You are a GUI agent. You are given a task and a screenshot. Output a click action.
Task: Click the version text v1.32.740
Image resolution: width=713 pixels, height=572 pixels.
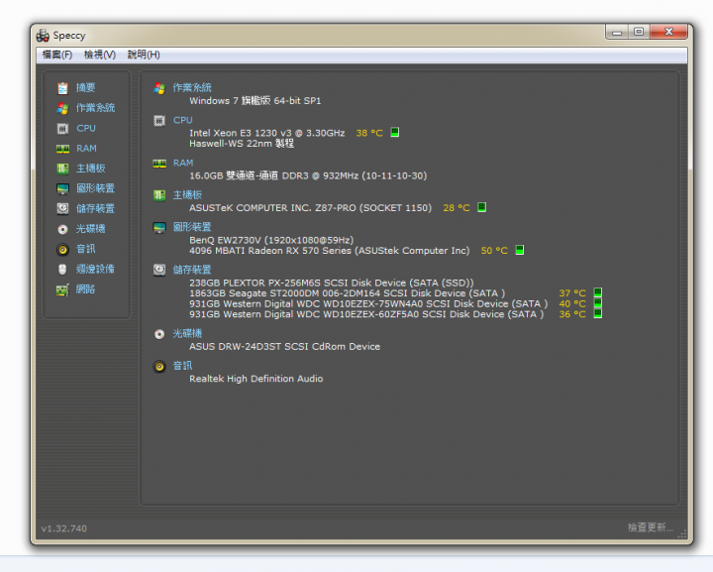coord(64,528)
